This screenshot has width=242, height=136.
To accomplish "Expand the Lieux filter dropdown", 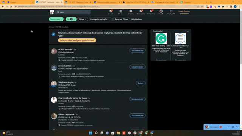I will (x=82, y=19).
